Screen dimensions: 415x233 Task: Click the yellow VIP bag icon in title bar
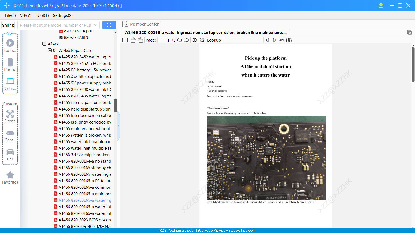(381, 5)
